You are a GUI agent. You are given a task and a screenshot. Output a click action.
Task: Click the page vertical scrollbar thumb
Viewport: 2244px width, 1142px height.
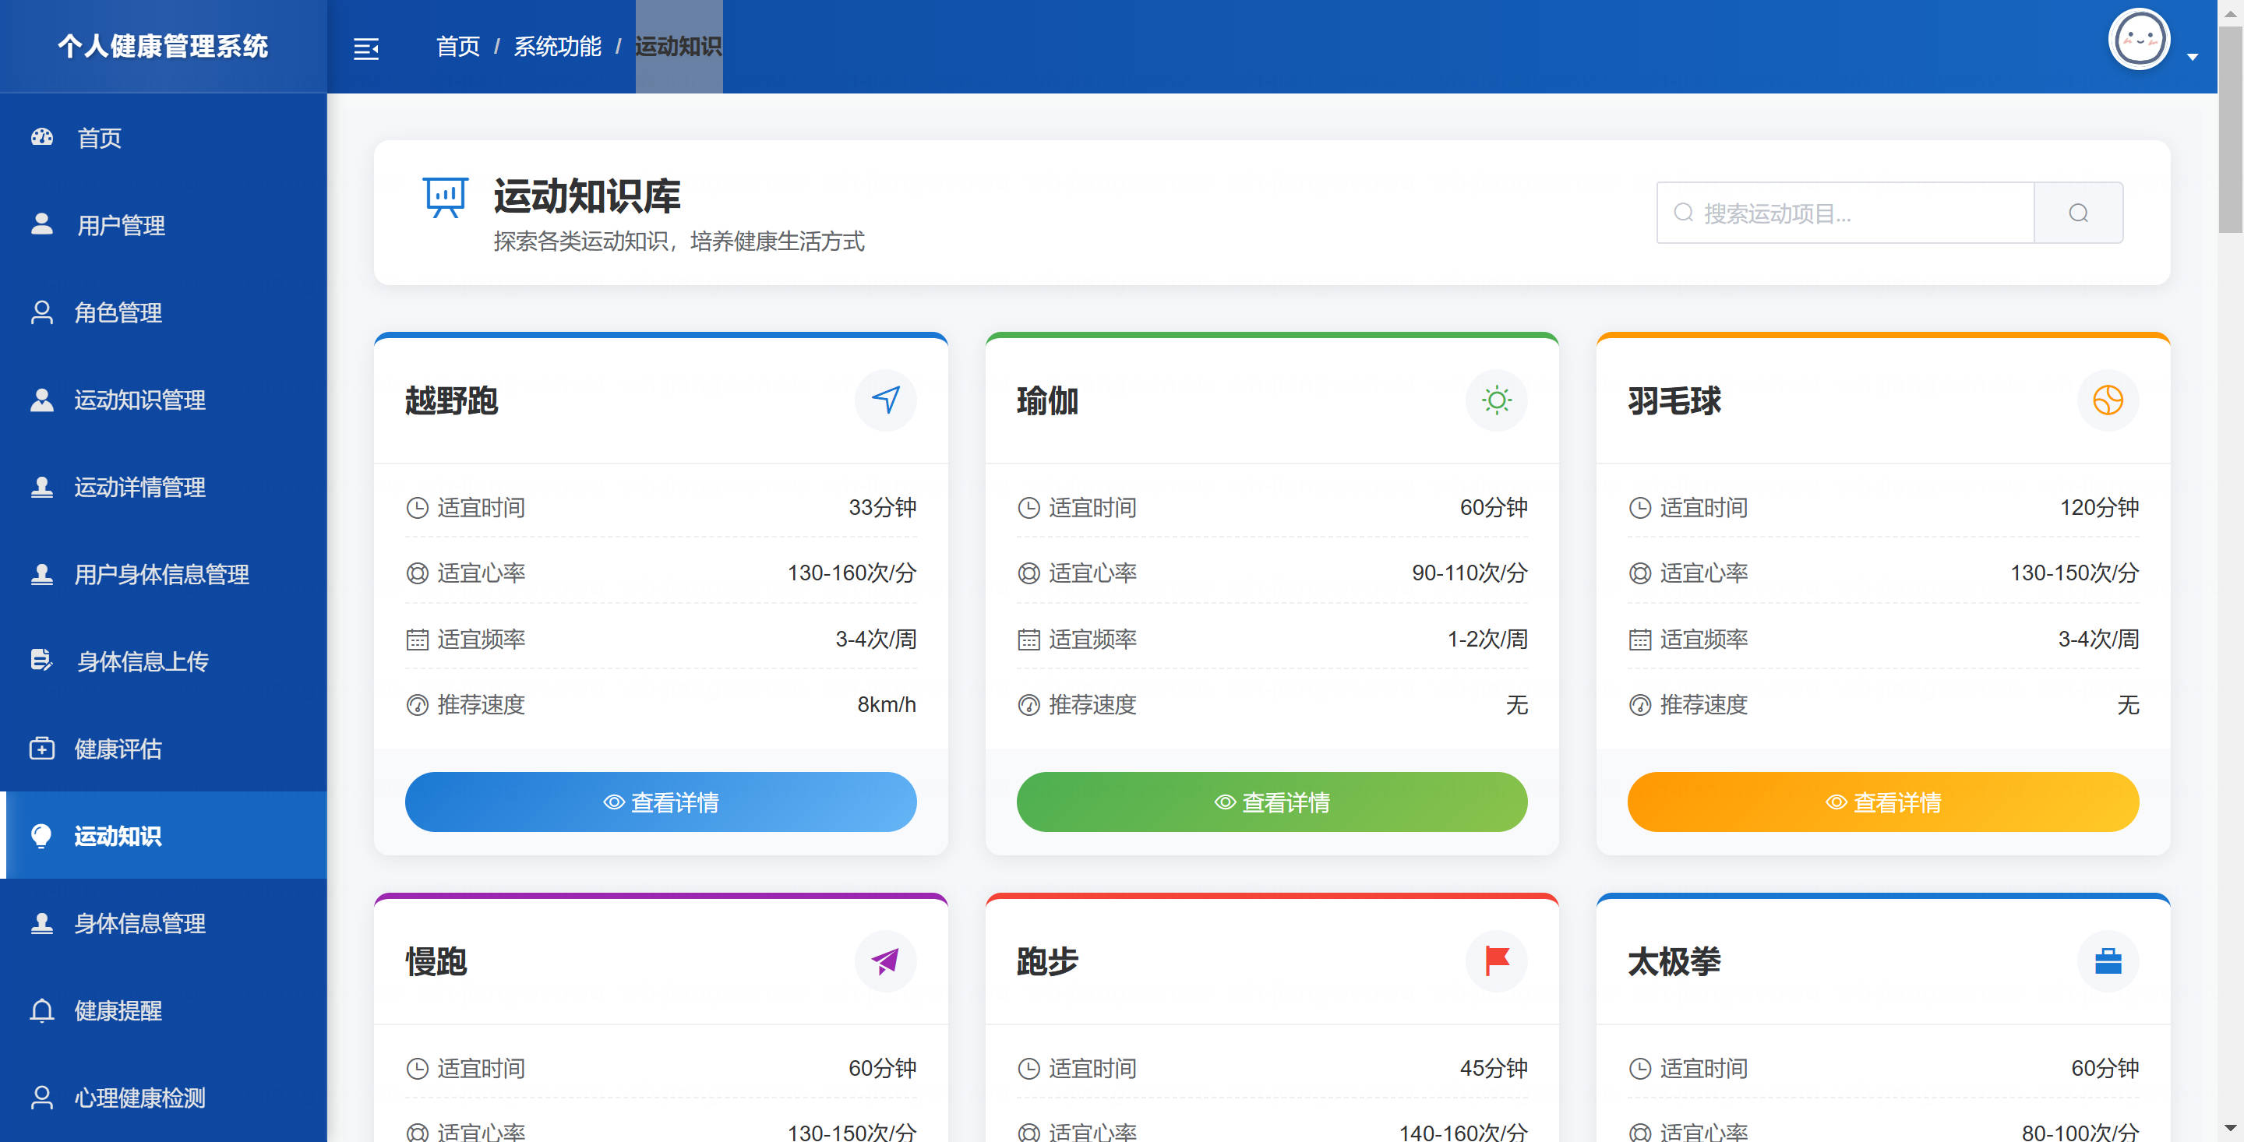[x=2230, y=129]
